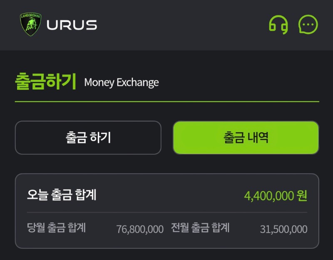Select the 당월 출금 합계 label
The height and width of the screenshot is (260, 333).
pos(56,228)
